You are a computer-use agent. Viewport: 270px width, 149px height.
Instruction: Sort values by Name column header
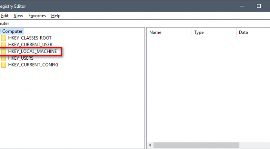(x=169, y=32)
